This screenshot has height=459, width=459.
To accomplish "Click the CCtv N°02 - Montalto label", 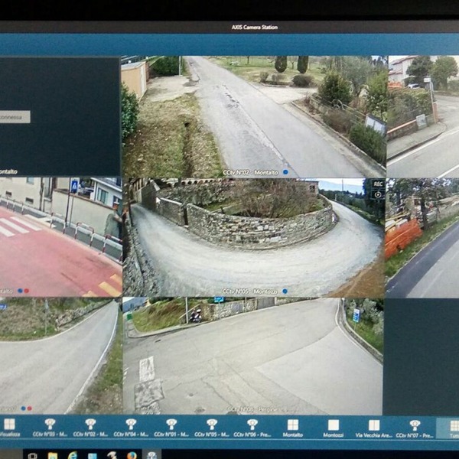I will pyautogui.click(x=251, y=173).
